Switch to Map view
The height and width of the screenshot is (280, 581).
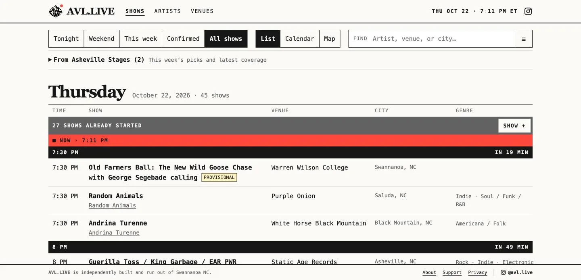[x=330, y=39]
